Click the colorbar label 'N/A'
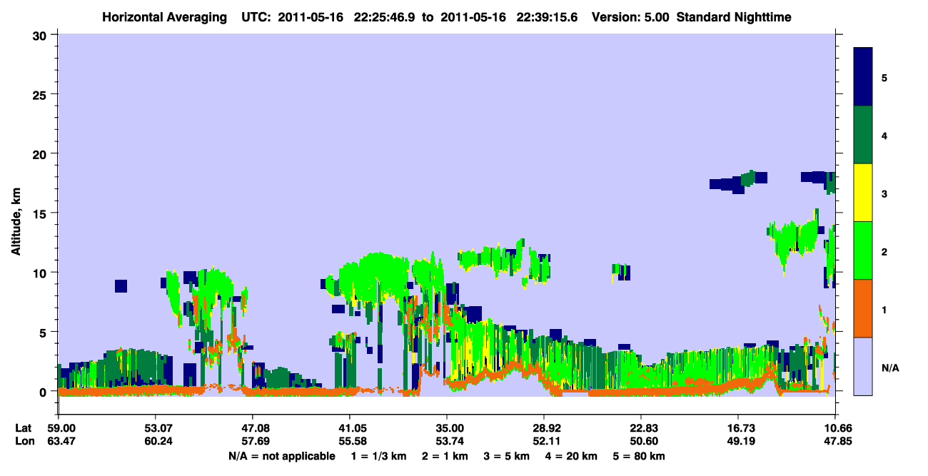The width and height of the screenshot is (928, 476). 890,368
